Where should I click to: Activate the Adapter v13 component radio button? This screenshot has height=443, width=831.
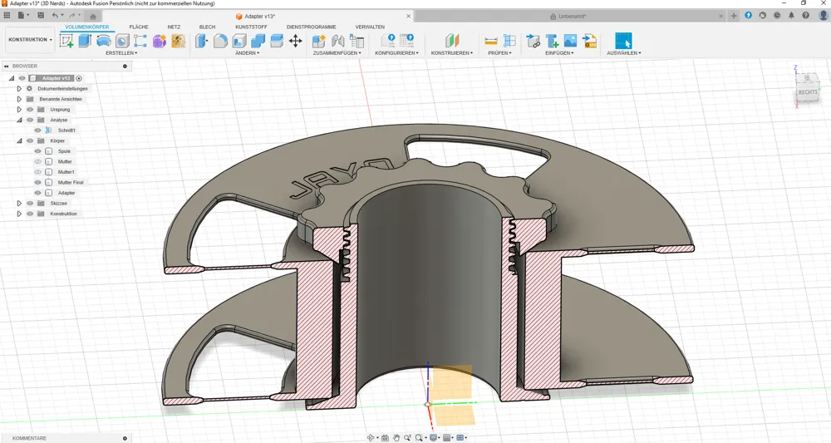[79, 78]
